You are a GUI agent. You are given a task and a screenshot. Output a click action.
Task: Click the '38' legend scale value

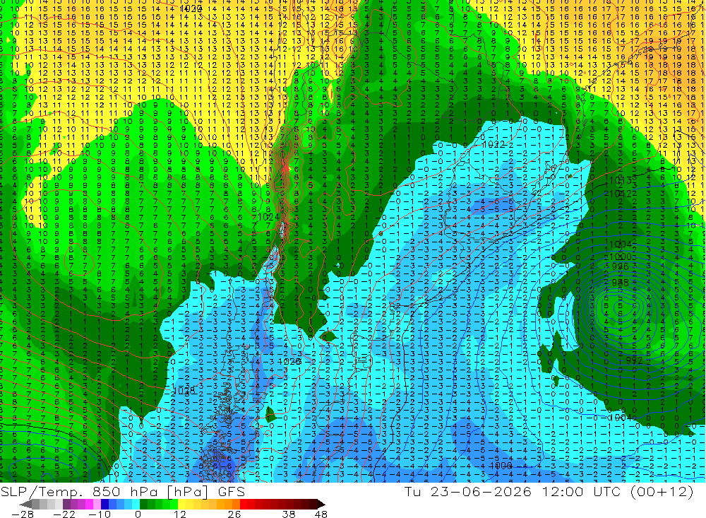[289, 514]
